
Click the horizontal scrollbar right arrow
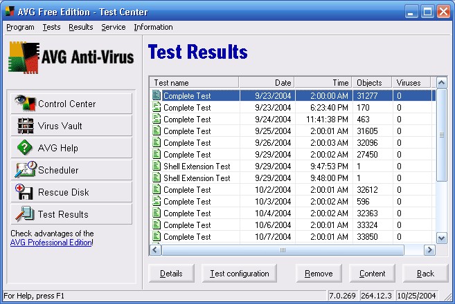pos(429,250)
